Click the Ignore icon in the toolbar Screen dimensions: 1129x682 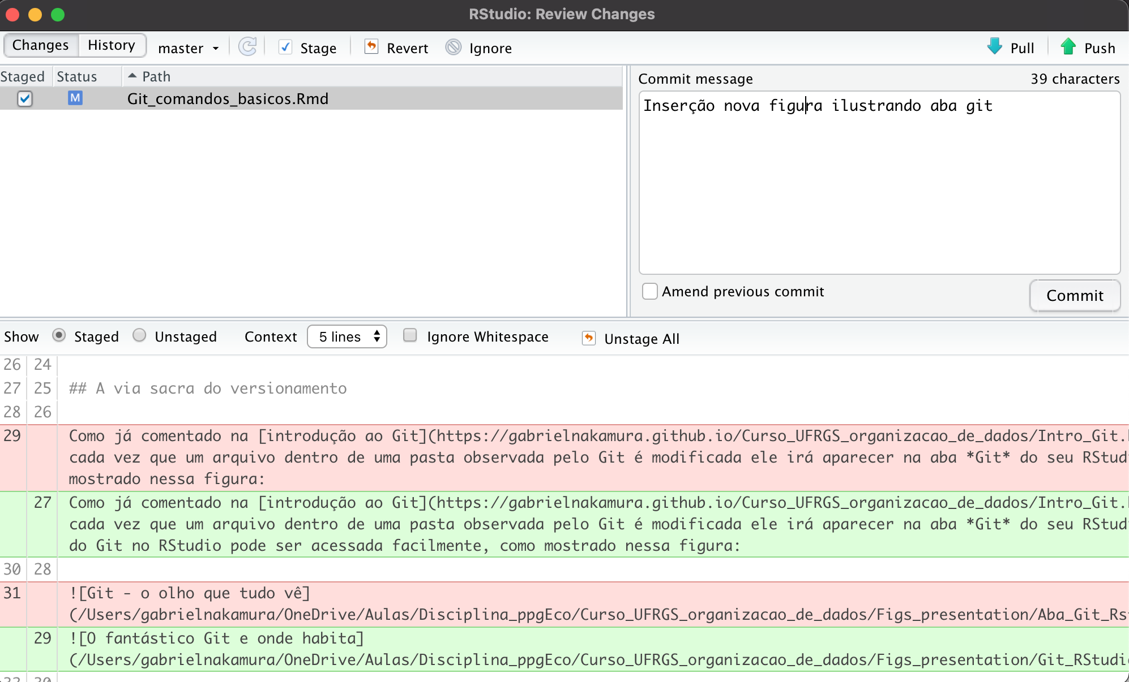click(454, 47)
